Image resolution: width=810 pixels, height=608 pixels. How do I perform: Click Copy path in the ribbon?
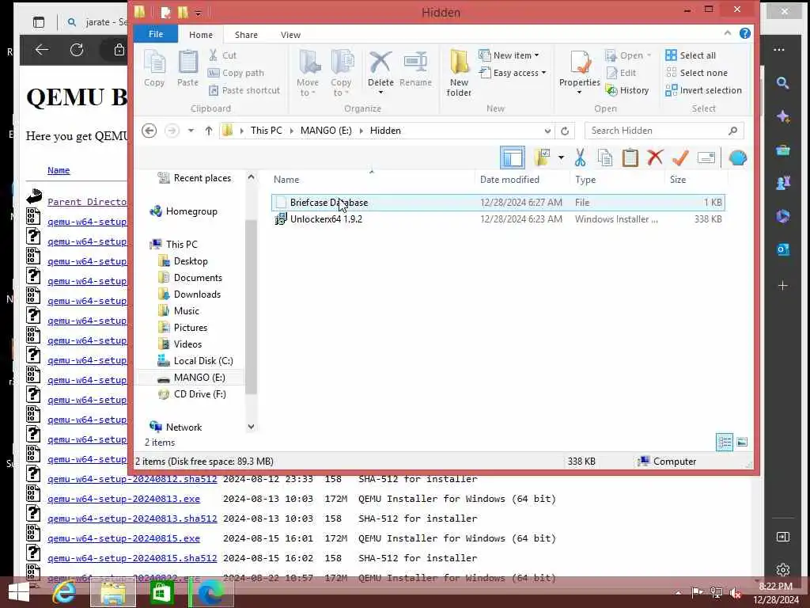tap(236, 73)
